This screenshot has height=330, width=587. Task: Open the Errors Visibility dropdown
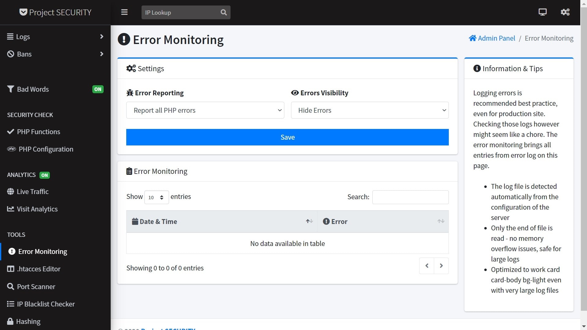(369, 110)
